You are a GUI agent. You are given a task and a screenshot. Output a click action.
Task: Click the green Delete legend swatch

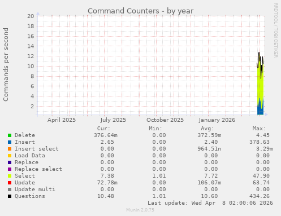pyautogui.click(x=10, y=135)
